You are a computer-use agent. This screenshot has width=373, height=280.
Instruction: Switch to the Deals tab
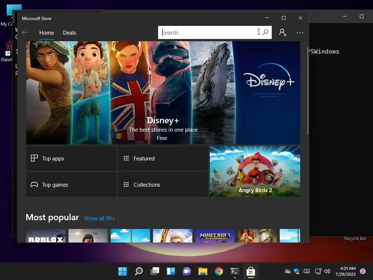pos(70,32)
